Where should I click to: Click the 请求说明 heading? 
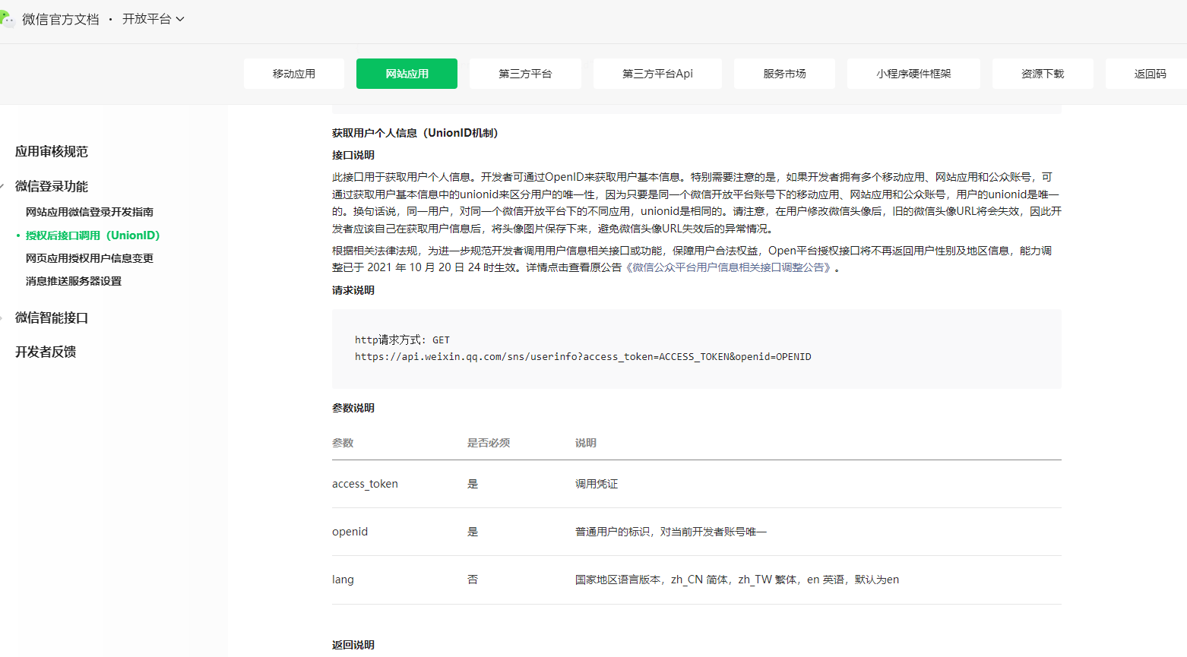(353, 290)
